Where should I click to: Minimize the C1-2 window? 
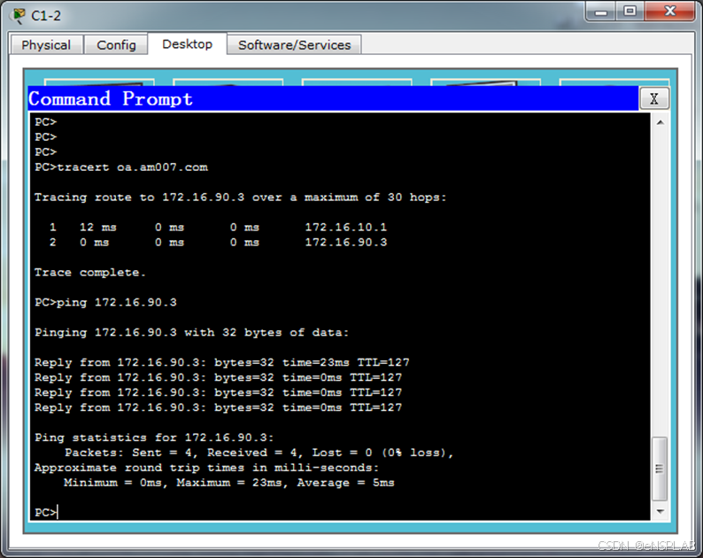[601, 12]
